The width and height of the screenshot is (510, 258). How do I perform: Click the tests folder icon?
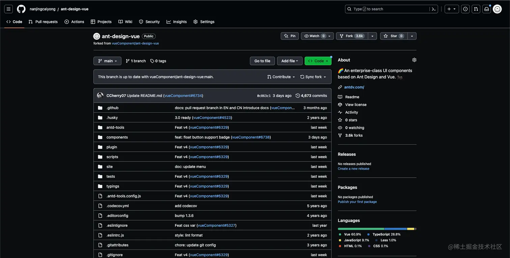point(100,176)
